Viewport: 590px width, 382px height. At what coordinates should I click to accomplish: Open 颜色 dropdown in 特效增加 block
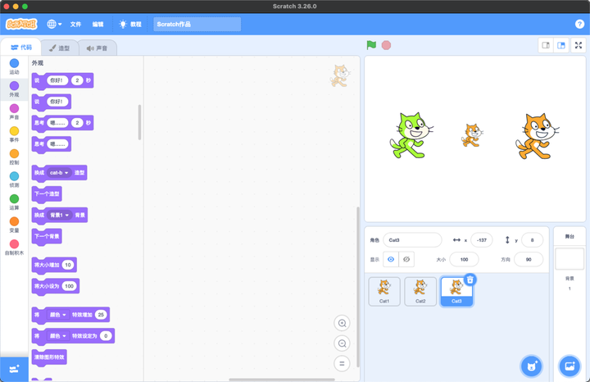click(58, 315)
